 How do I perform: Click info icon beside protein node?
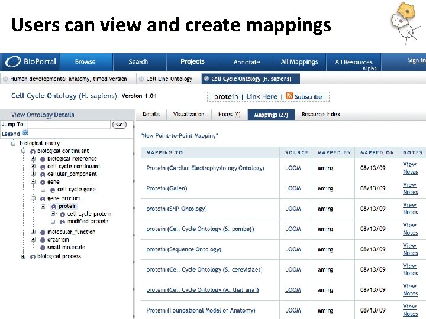(x=54, y=207)
